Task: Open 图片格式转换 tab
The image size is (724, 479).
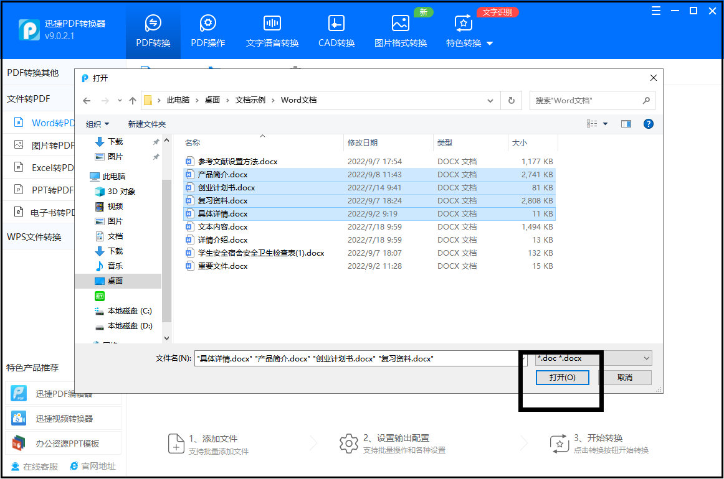Action: pyautogui.click(x=401, y=31)
